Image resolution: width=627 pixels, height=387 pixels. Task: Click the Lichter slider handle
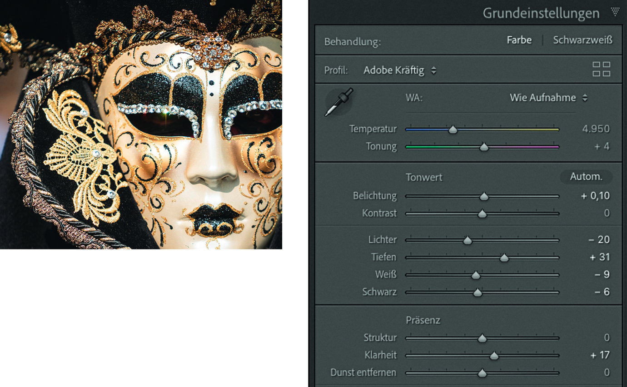click(468, 241)
